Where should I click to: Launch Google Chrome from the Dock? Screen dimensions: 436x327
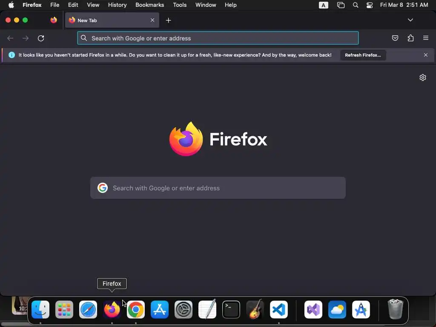pos(136,310)
